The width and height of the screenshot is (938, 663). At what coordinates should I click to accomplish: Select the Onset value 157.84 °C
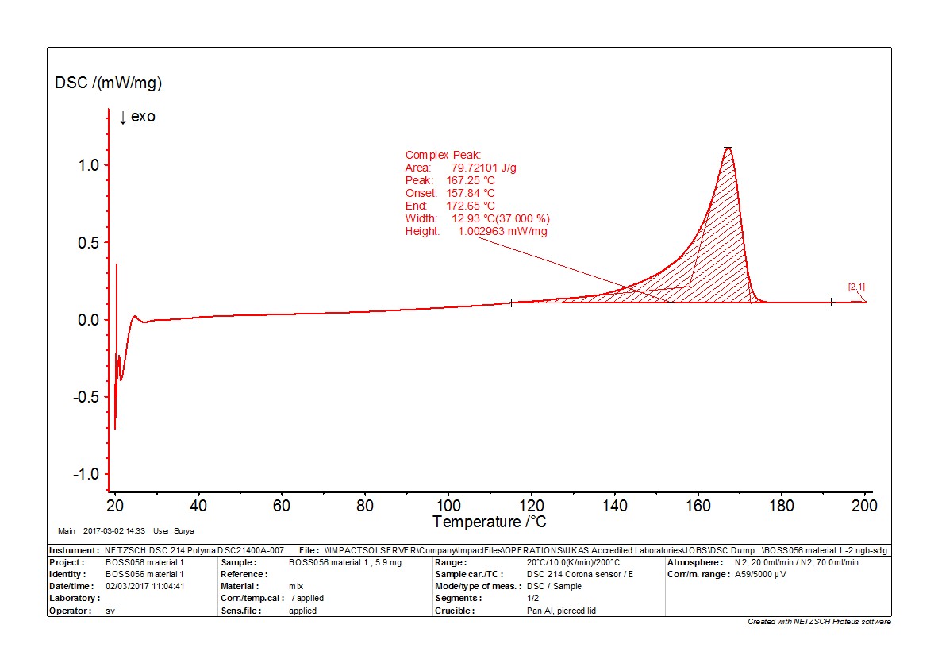click(471, 193)
